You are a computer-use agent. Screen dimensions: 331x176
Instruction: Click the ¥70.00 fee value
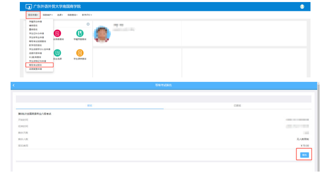pyautogui.click(x=305, y=146)
